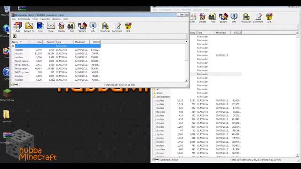Screen dimensions: 301x169
Task: Open Tools menu in ModLoader window
Action: tap(35, 19)
